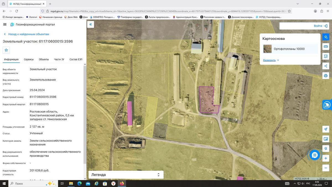Click the area value 2 127 кв. м
332x187 pixels.
click(37, 127)
